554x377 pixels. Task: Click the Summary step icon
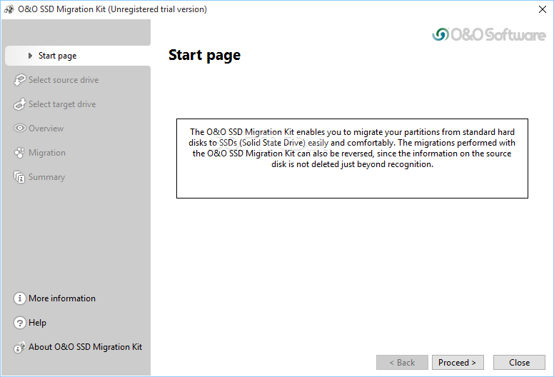[20, 177]
